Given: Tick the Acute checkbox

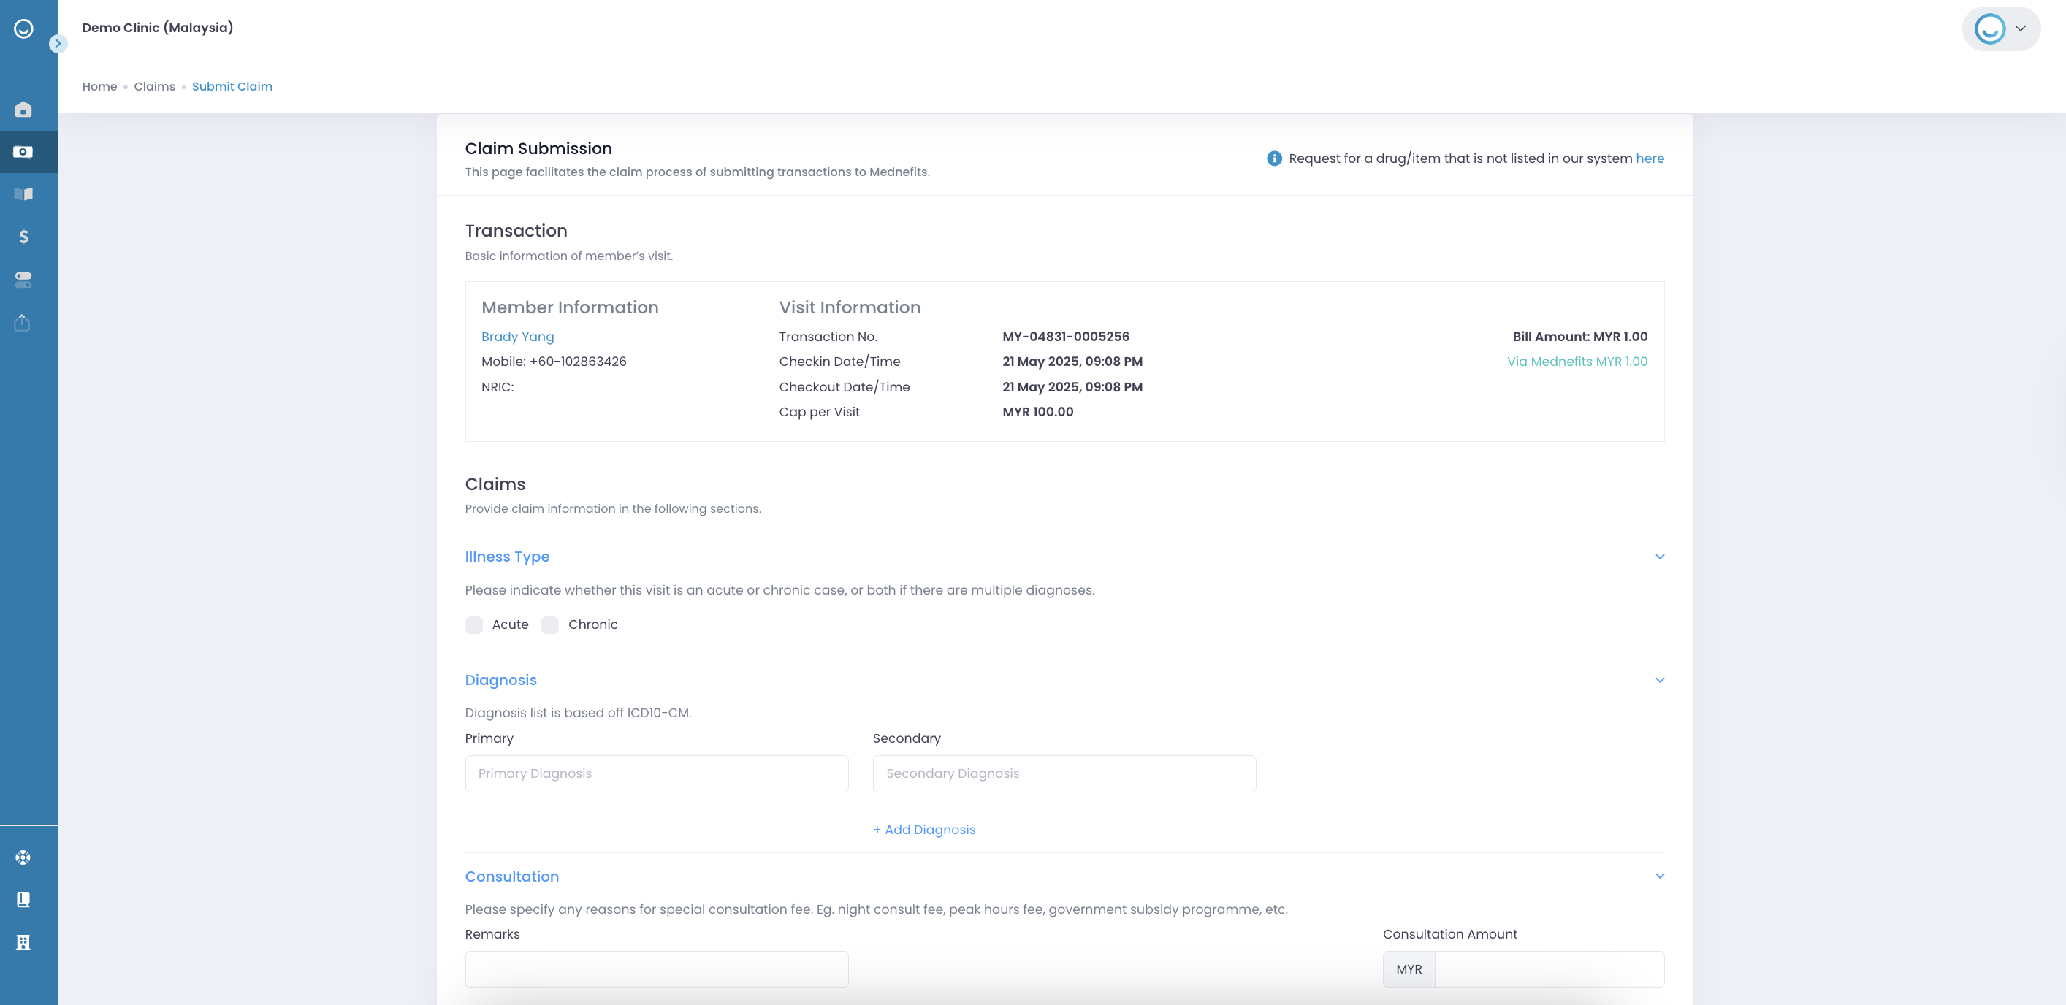Looking at the screenshot, I should [x=474, y=624].
